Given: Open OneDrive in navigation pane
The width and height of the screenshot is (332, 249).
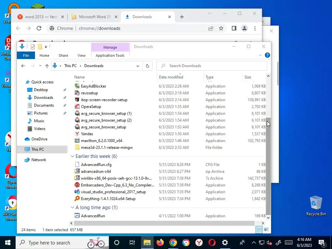Looking at the screenshot, I should [39, 139].
